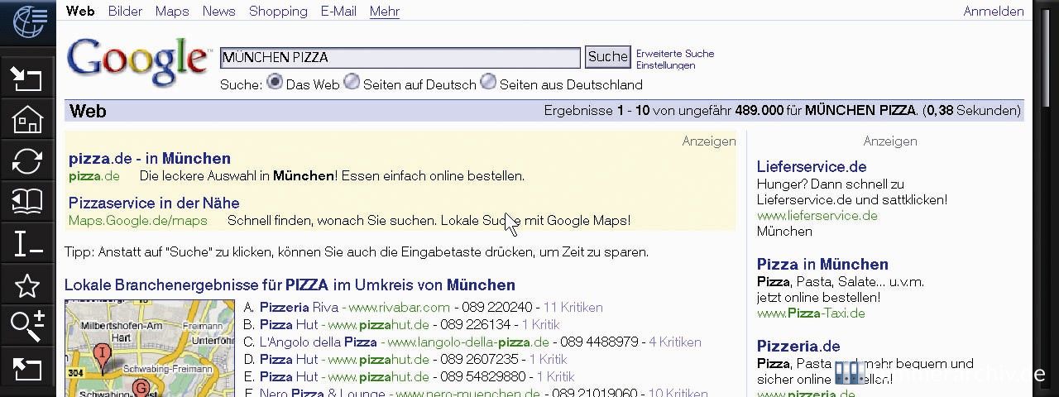Visit www.rivabar.com link
The width and height of the screenshot is (1059, 397).
[399, 307]
